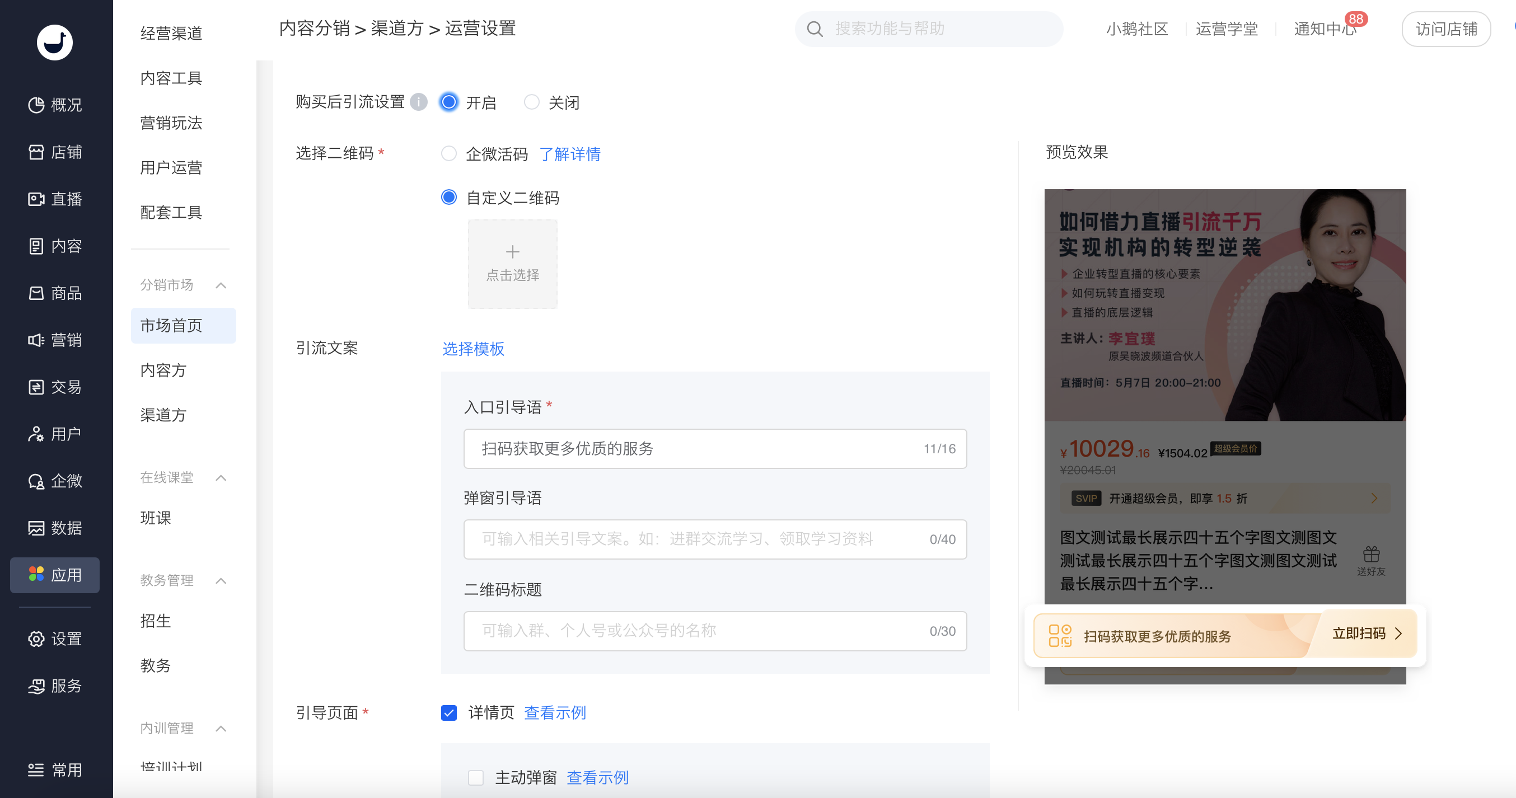Select 开启 radio for post-purchase traffic
Screen dimensions: 1516x798
(x=448, y=102)
